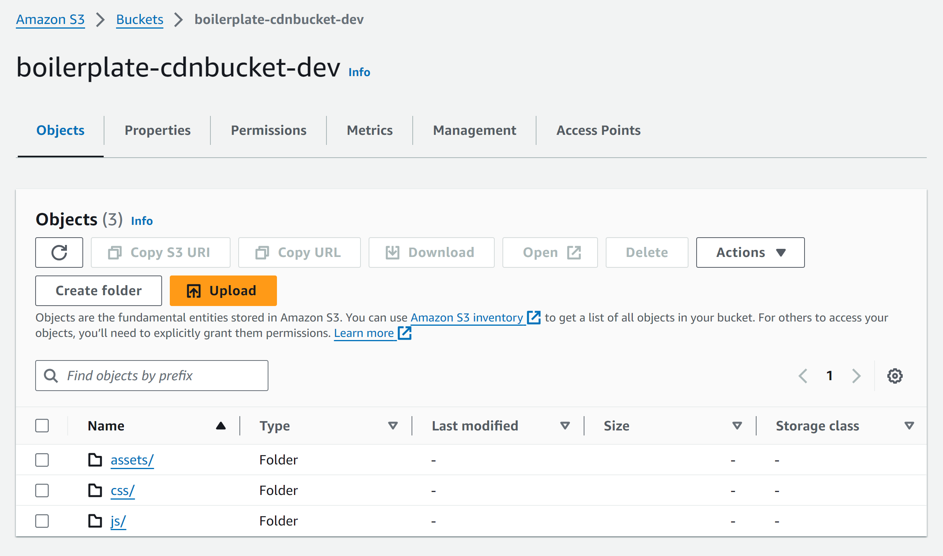
Task: Click the Create folder button
Action: coord(98,291)
